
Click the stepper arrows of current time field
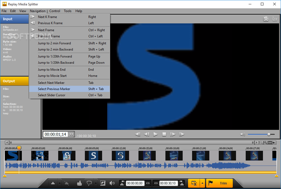(x=71, y=134)
